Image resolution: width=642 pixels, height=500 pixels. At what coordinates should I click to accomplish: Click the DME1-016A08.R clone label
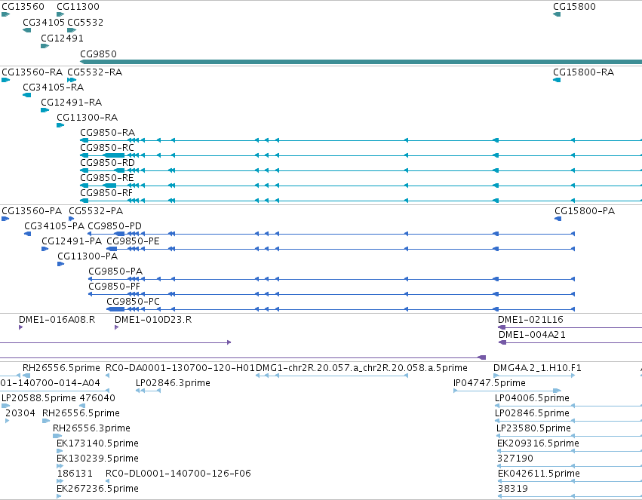coord(57,320)
